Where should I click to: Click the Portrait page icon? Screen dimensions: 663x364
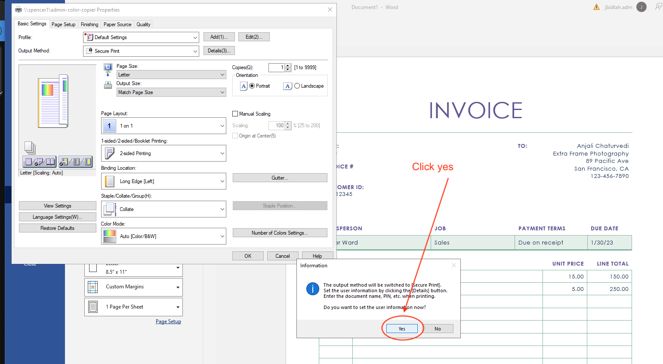244,86
